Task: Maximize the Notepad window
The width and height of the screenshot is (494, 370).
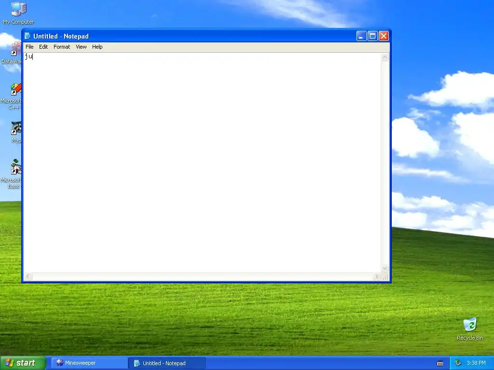Action: pyautogui.click(x=372, y=36)
